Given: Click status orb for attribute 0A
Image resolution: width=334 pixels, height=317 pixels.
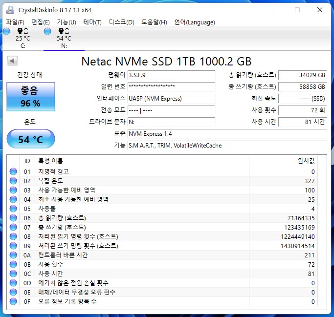Looking at the screenshot, I should coord(13,255).
